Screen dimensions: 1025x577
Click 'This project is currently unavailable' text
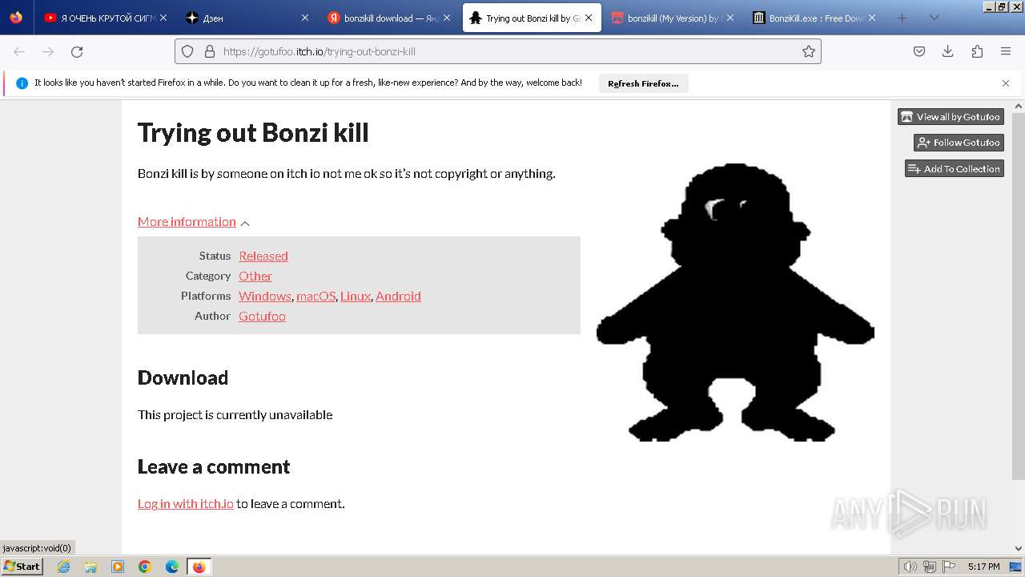[235, 414]
